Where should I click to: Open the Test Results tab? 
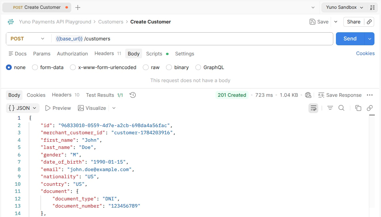105,95
